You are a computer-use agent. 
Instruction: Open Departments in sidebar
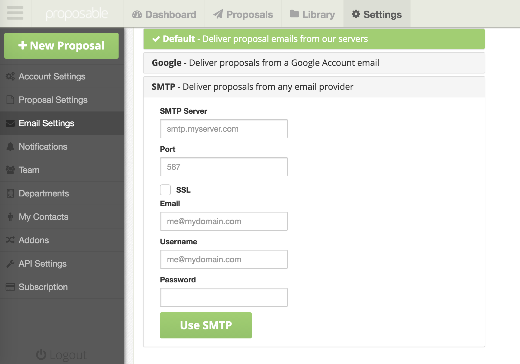point(62,193)
